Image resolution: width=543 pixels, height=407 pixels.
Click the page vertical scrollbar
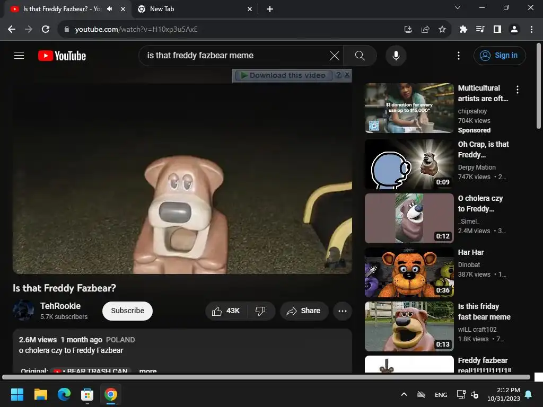click(539, 86)
